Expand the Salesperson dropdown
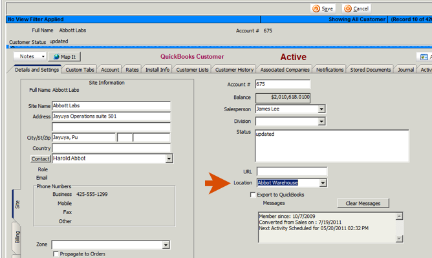This screenshot has height=258, width=432. pyautogui.click(x=321, y=109)
